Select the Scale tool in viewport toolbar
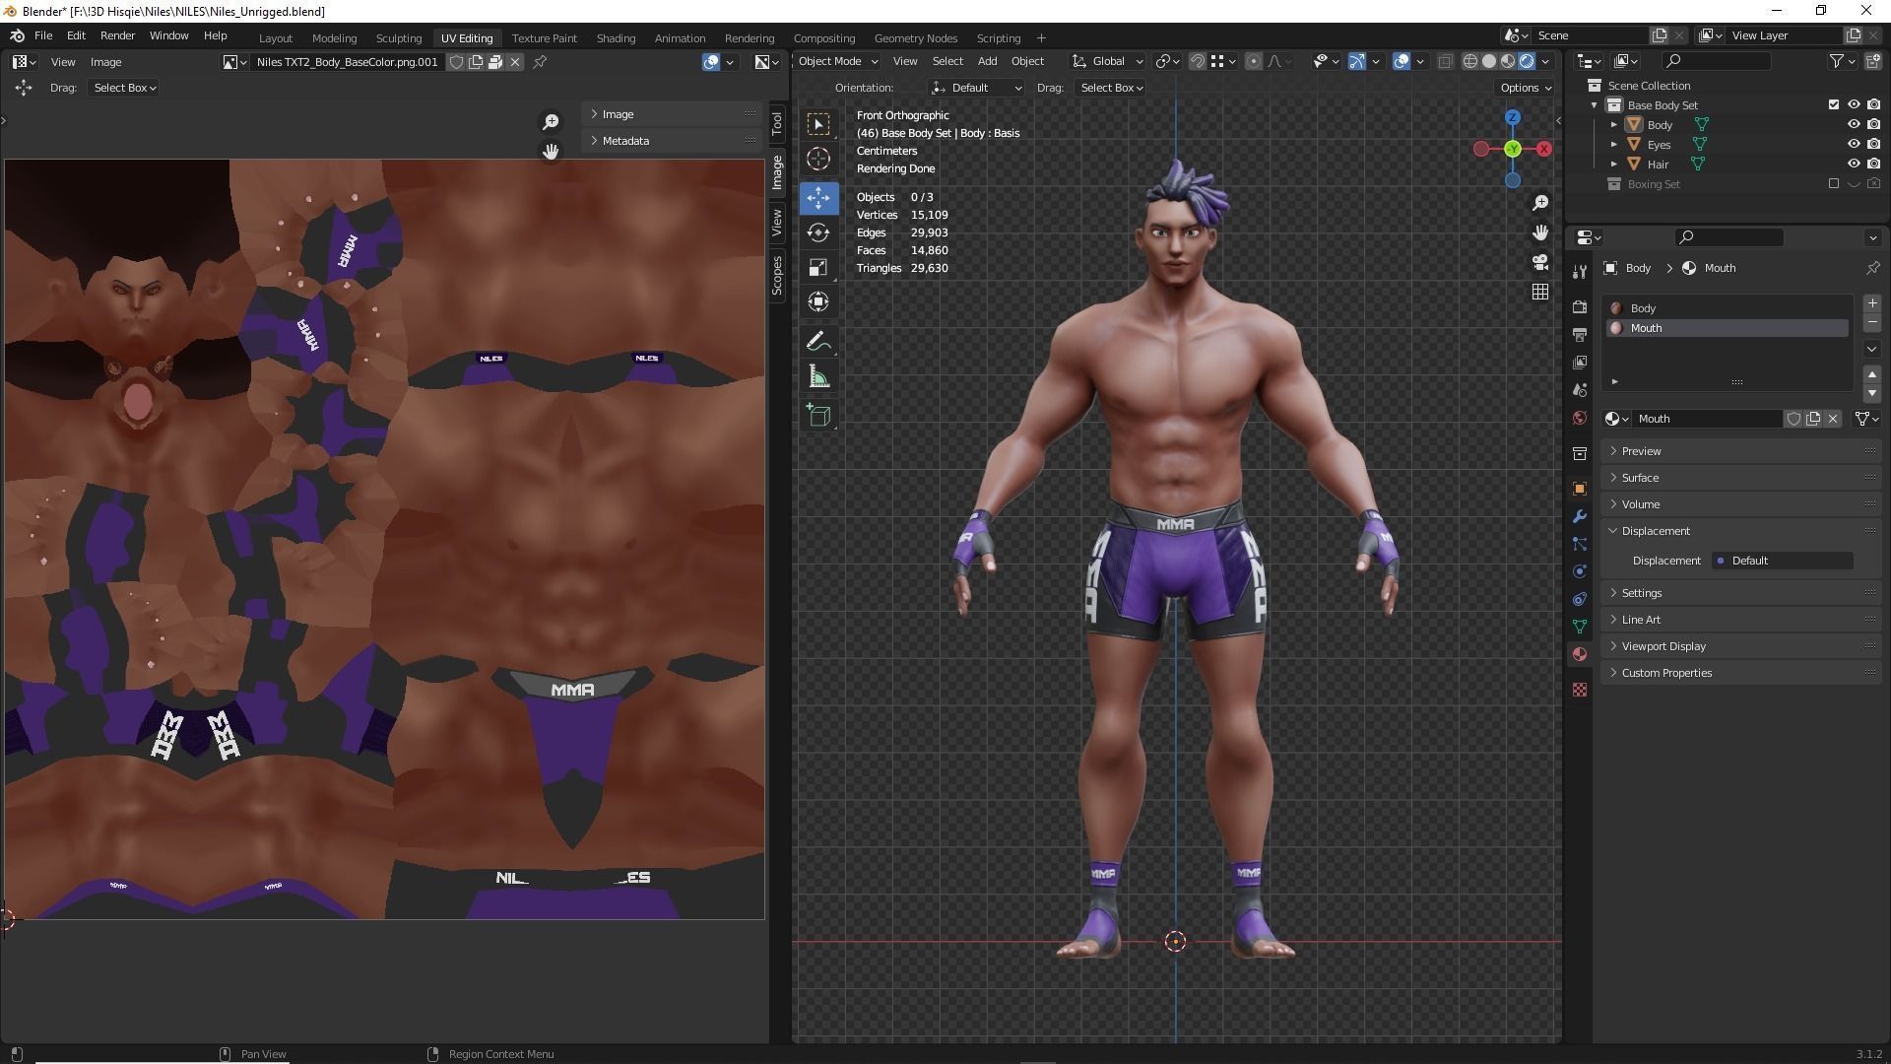 coord(818,267)
